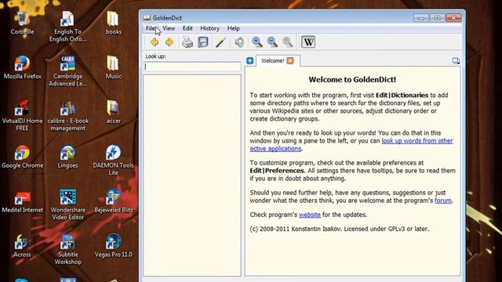Image resolution: width=502 pixels, height=282 pixels.
Task: Select the calibre E-book management shortcut
Action: coord(67,115)
